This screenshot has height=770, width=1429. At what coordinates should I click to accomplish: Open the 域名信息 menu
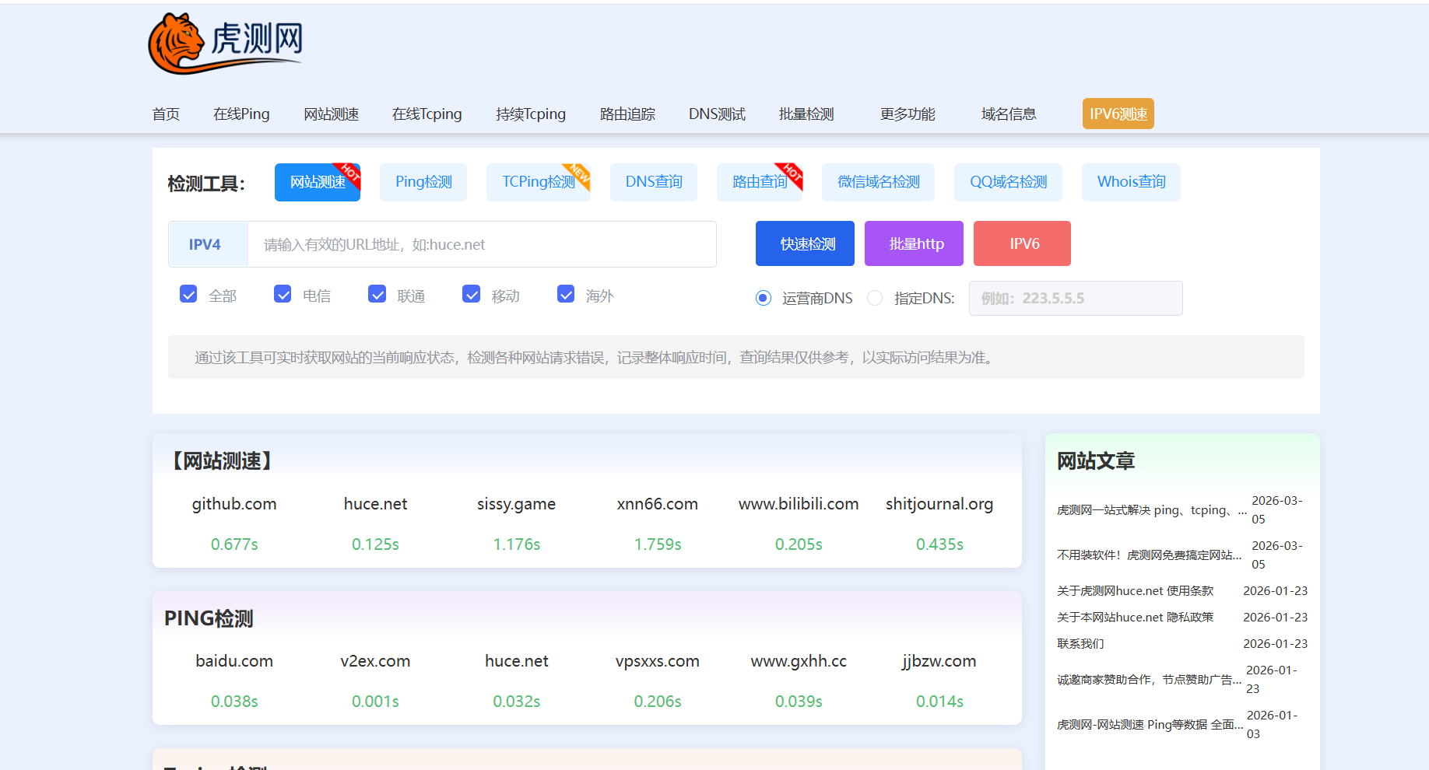point(1009,114)
